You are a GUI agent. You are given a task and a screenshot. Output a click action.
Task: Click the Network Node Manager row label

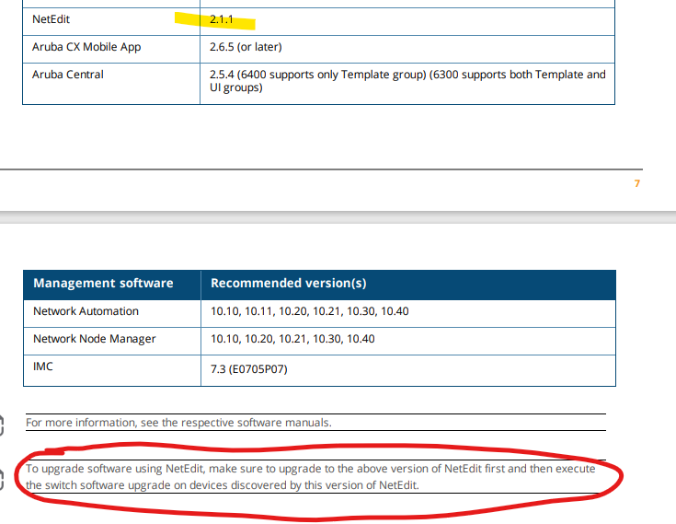coord(95,339)
